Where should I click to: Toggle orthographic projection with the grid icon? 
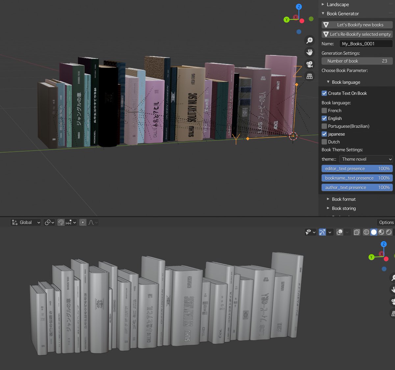pos(309,76)
